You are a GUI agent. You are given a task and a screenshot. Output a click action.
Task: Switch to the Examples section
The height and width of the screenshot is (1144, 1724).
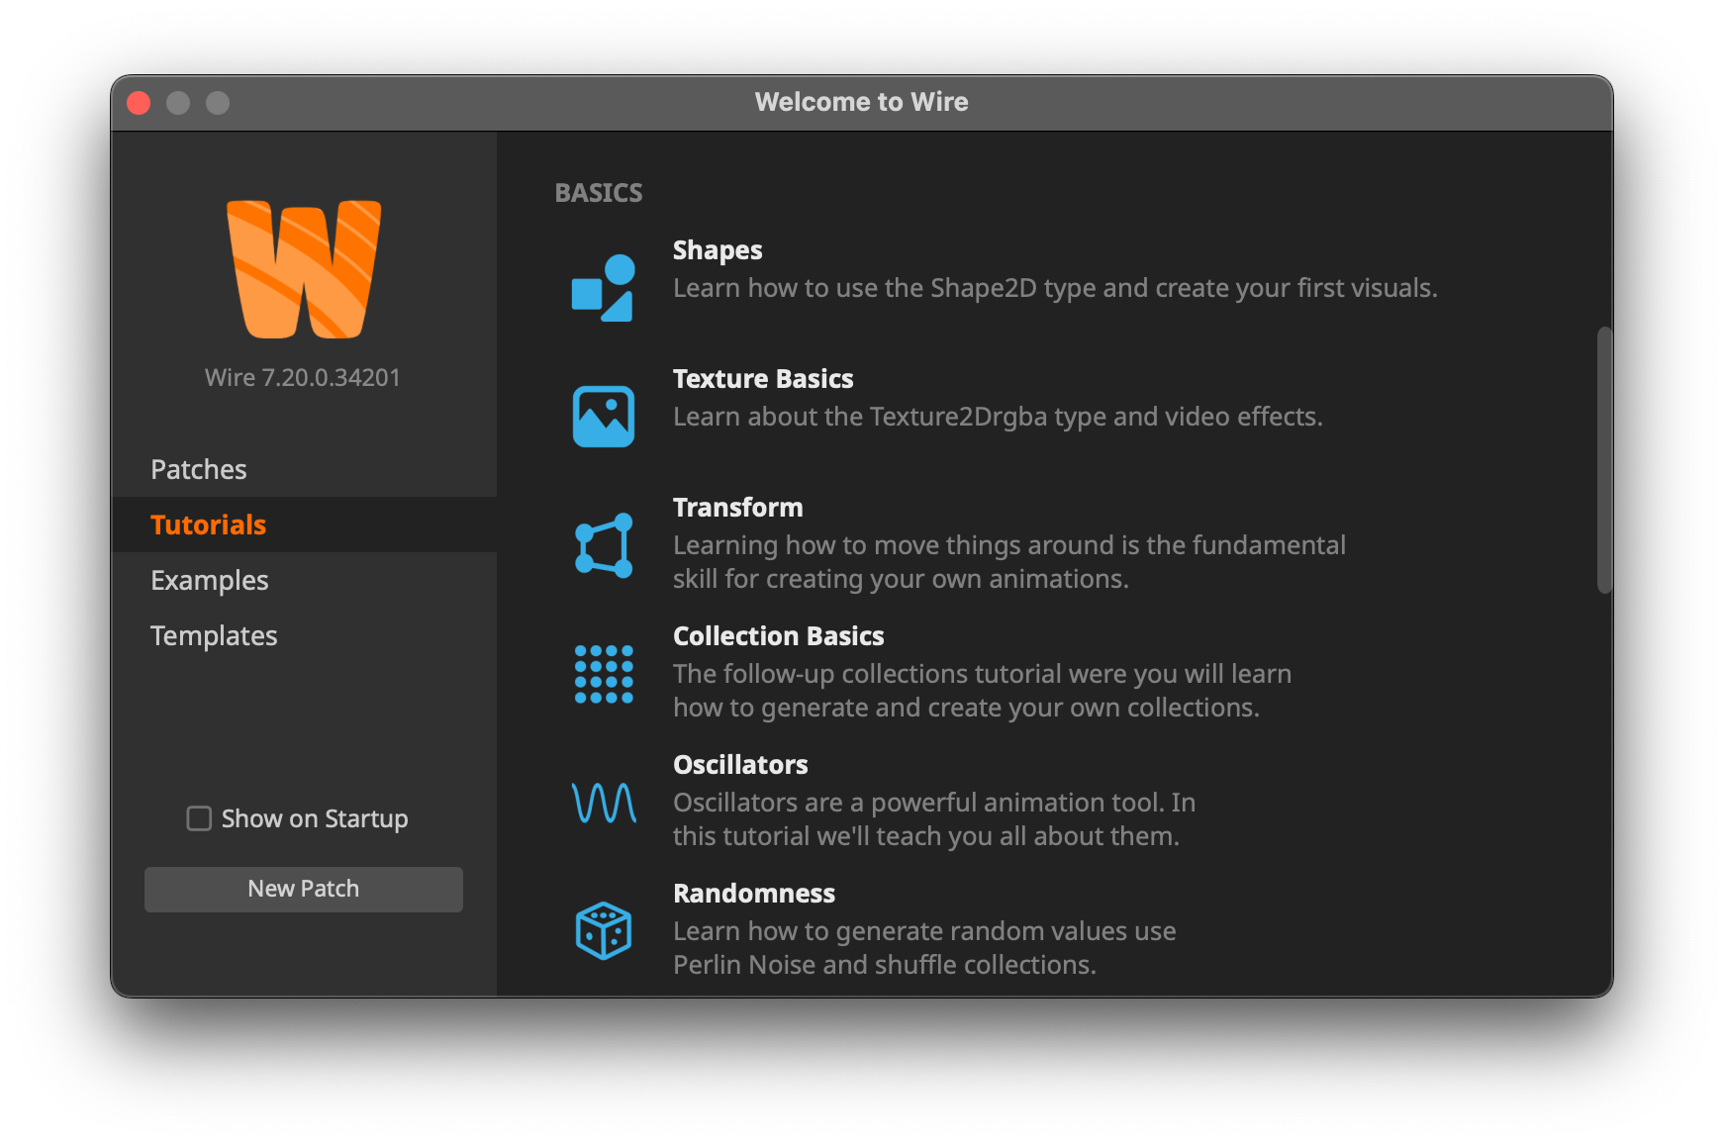[x=210, y=580]
